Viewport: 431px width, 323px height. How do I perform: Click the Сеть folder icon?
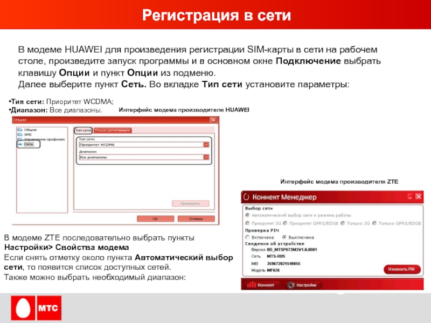click(x=20, y=144)
